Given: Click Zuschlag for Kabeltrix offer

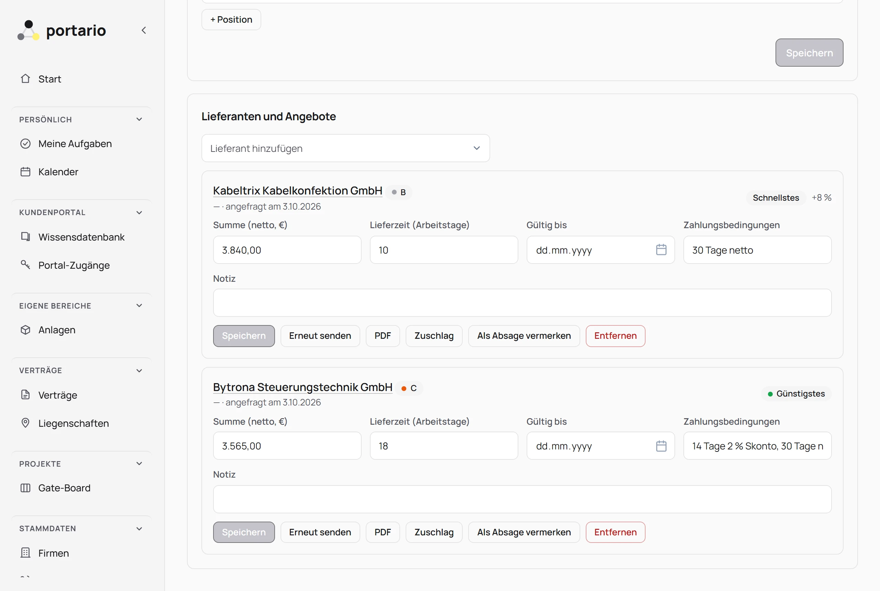Looking at the screenshot, I should (434, 336).
